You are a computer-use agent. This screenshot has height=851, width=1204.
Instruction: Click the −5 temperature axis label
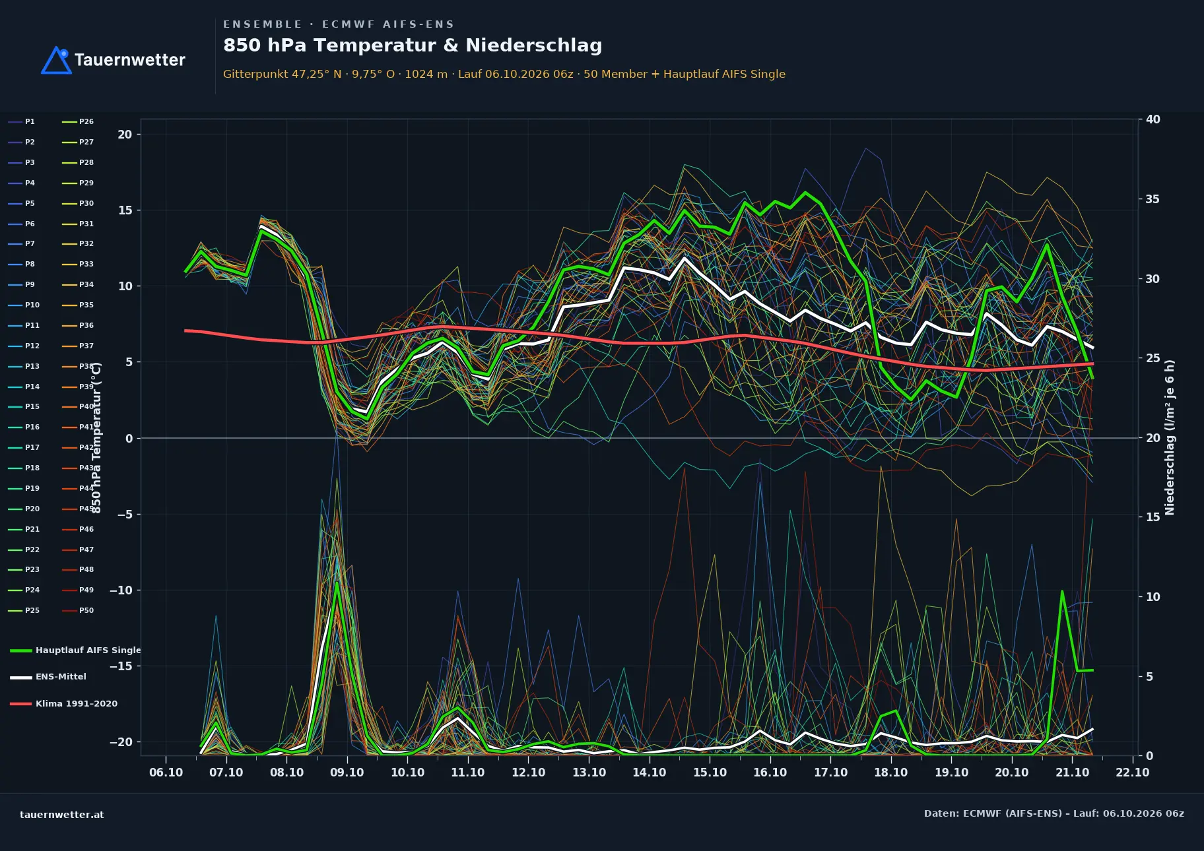[x=125, y=515]
